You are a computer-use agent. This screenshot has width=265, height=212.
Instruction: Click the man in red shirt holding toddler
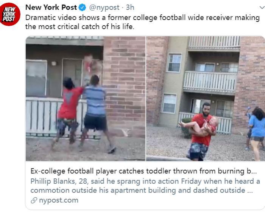pyautogui.click(x=201, y=132)
